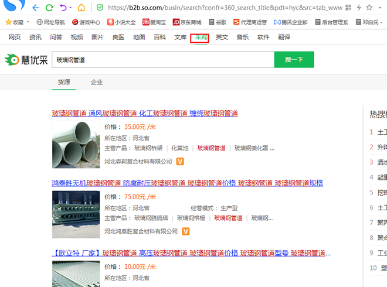
Task: Click the 慧优采 logo
Action: pyautogui.click(x=26, y=60)
